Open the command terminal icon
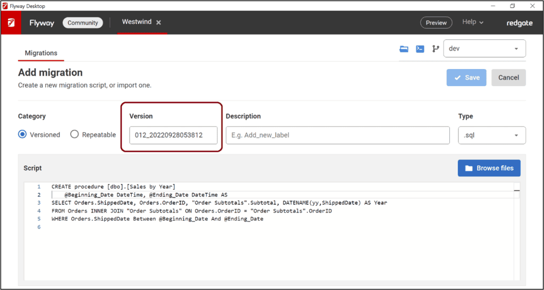Screen dimensions: 544x290 click(420, 49)
